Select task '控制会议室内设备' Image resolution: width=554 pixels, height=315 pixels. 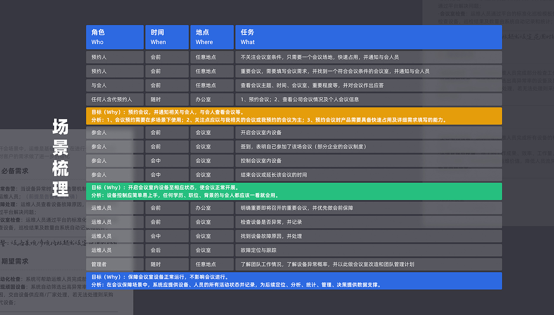tap(369, 161)
